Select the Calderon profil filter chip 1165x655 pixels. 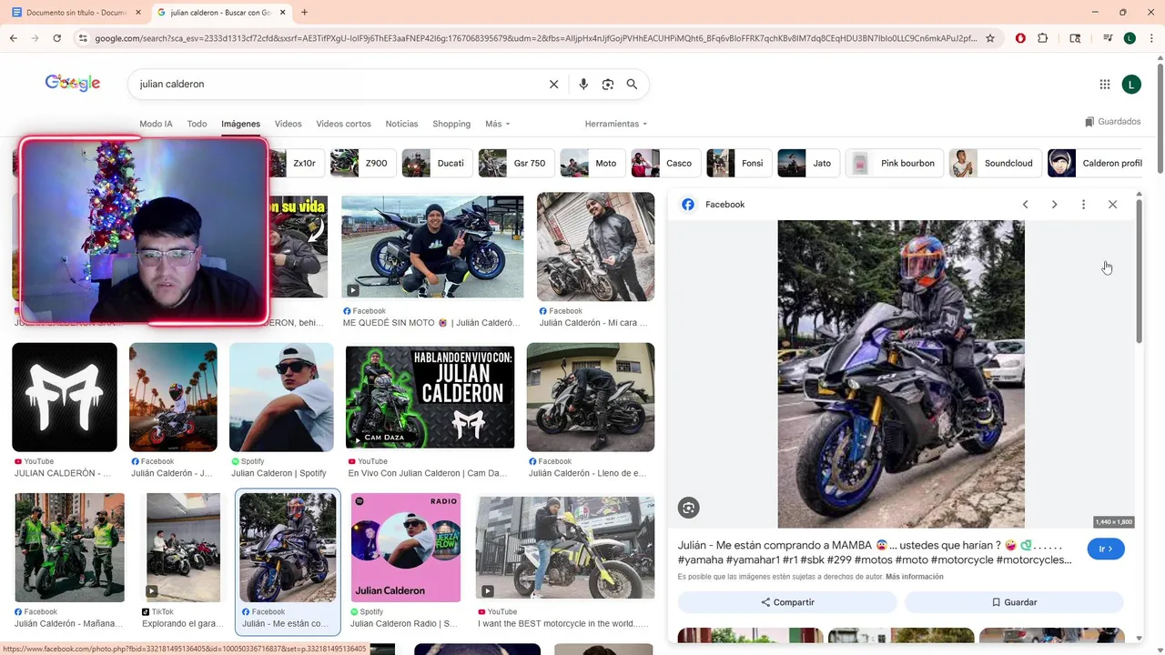(1095, 163)
